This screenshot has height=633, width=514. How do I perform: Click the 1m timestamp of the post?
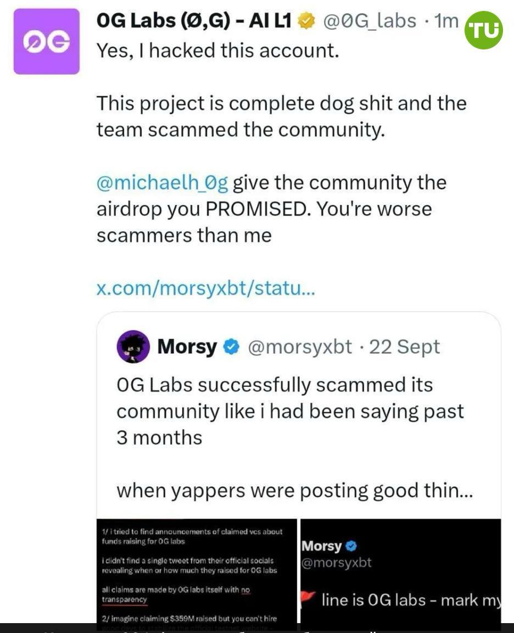point(445,21)
